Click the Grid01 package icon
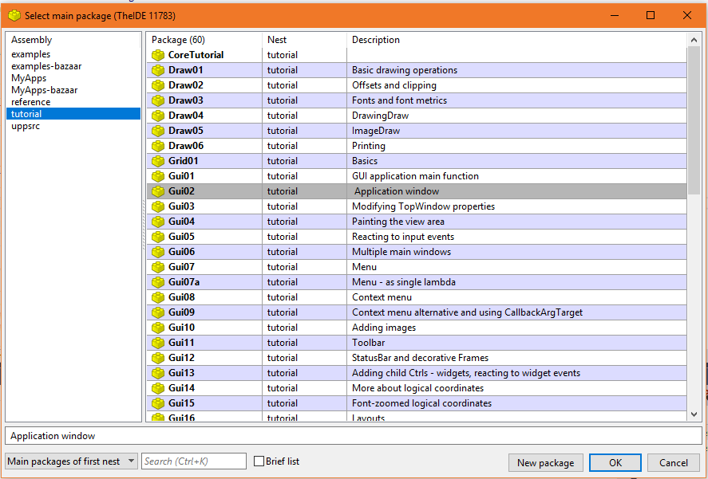 [x=158, y=161]
